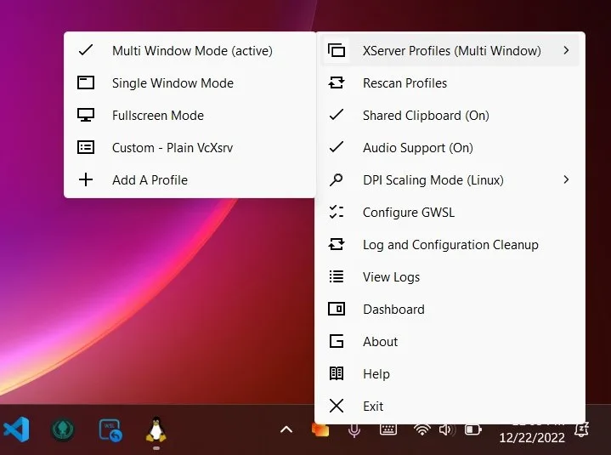
Task: Open the GitKraken taskbar icon
Action: pyautogui.click(x=63, y=429)
